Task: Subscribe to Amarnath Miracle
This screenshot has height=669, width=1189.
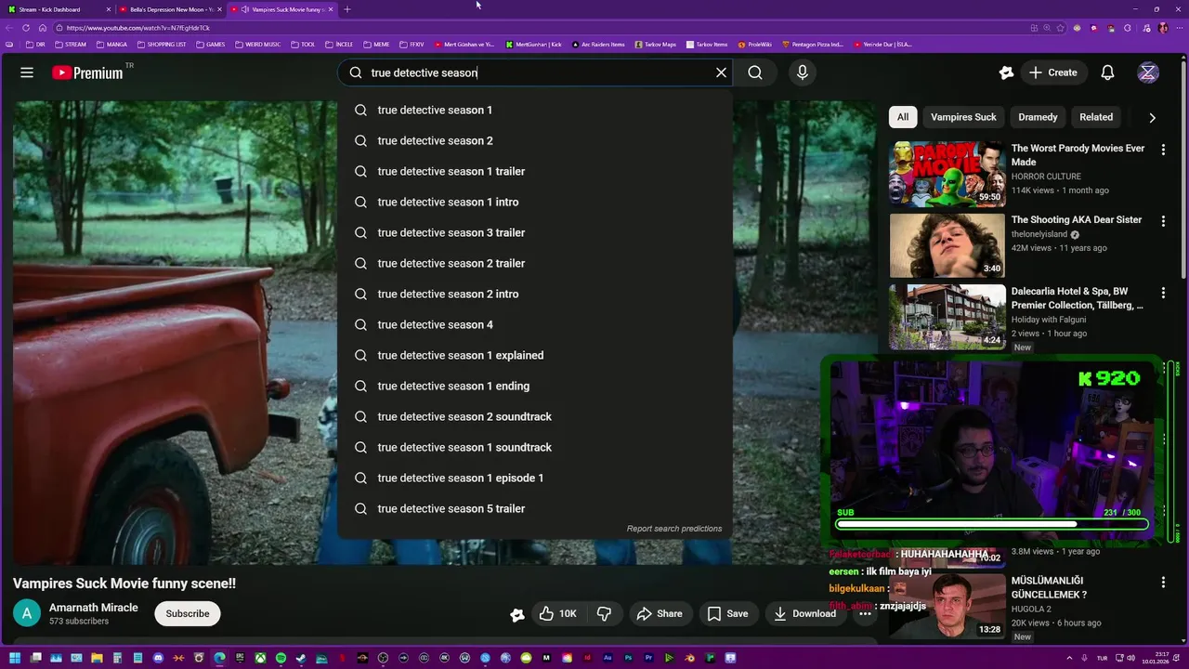Action: (x=188, y=613)
